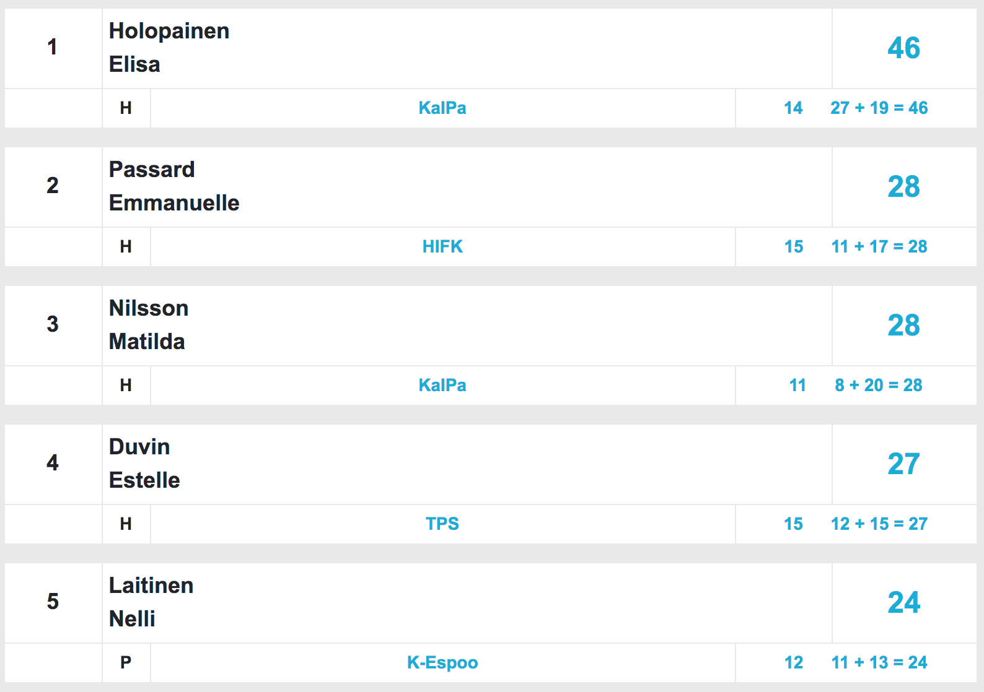This screenshot has width=984, height=692.
Task: Click position letter P for Laitinen
Action: [126, 662]
